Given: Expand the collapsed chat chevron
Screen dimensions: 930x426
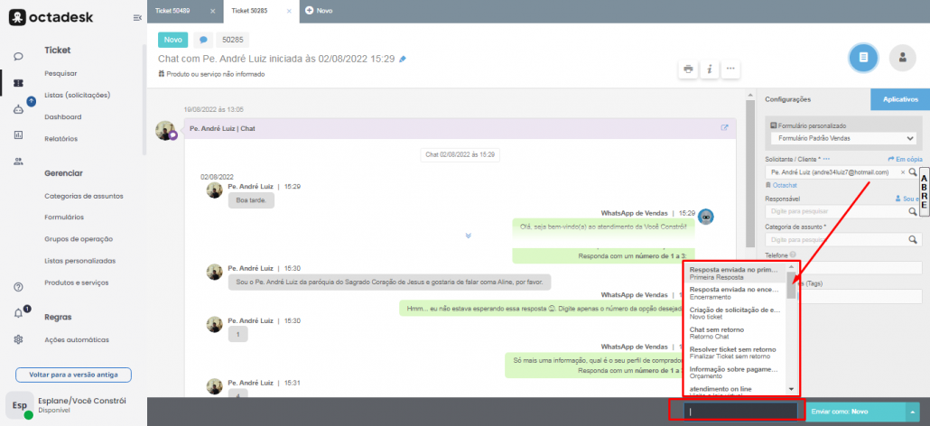Looking at the screenshot, I should (x=468, y=235).
